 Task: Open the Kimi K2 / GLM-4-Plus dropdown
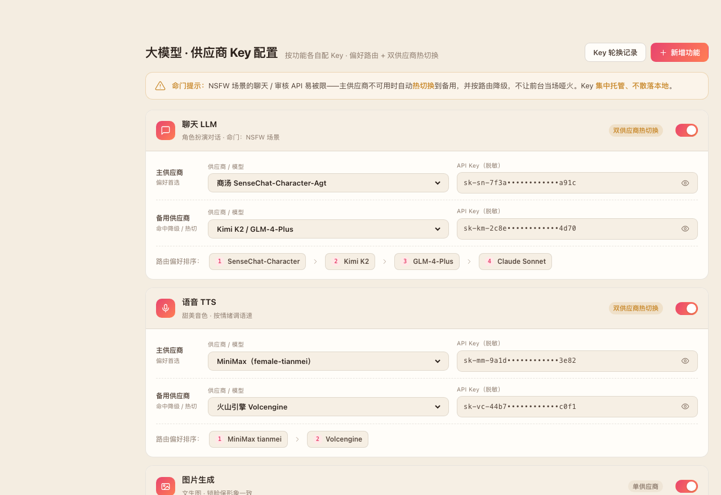pos(328,229)
